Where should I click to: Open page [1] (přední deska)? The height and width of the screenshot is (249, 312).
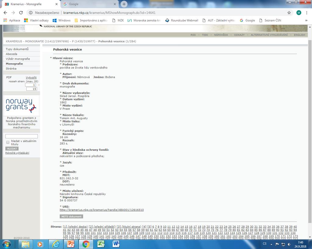[x=75, y=227]
